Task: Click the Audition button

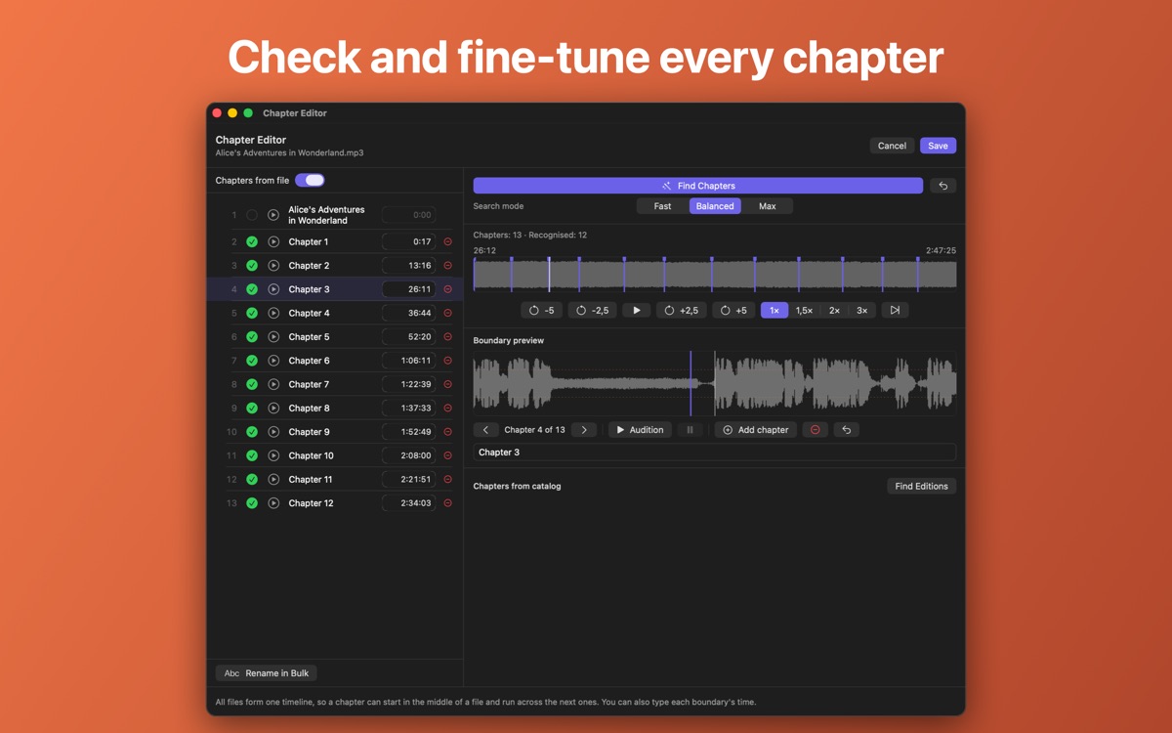Action: point(640,430)
